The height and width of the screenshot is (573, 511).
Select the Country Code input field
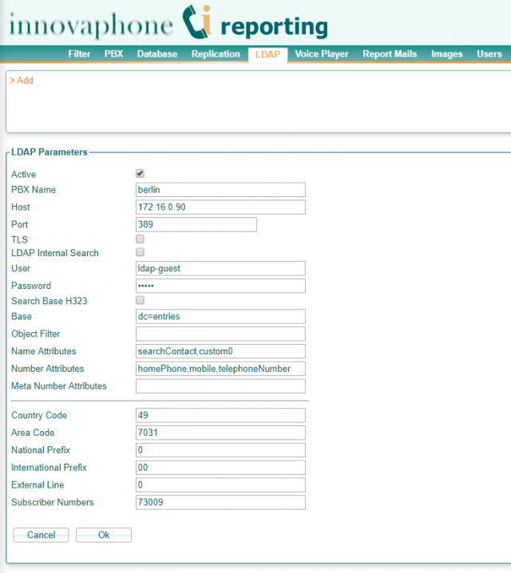tap(220, 415)
